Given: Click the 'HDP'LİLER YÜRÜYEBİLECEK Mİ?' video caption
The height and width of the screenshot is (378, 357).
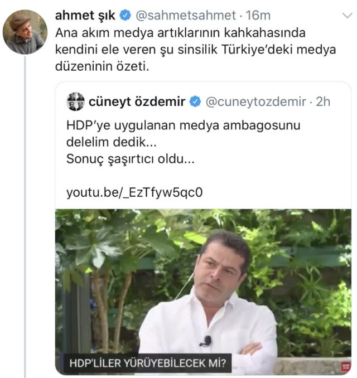Looking at the screenshot, I should pyautogui.click(x=148, y=363).
